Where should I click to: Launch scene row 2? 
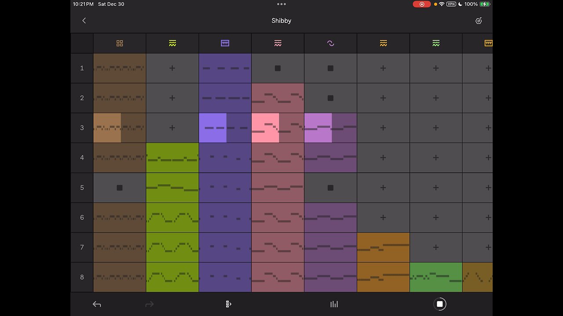pos(82,98)
